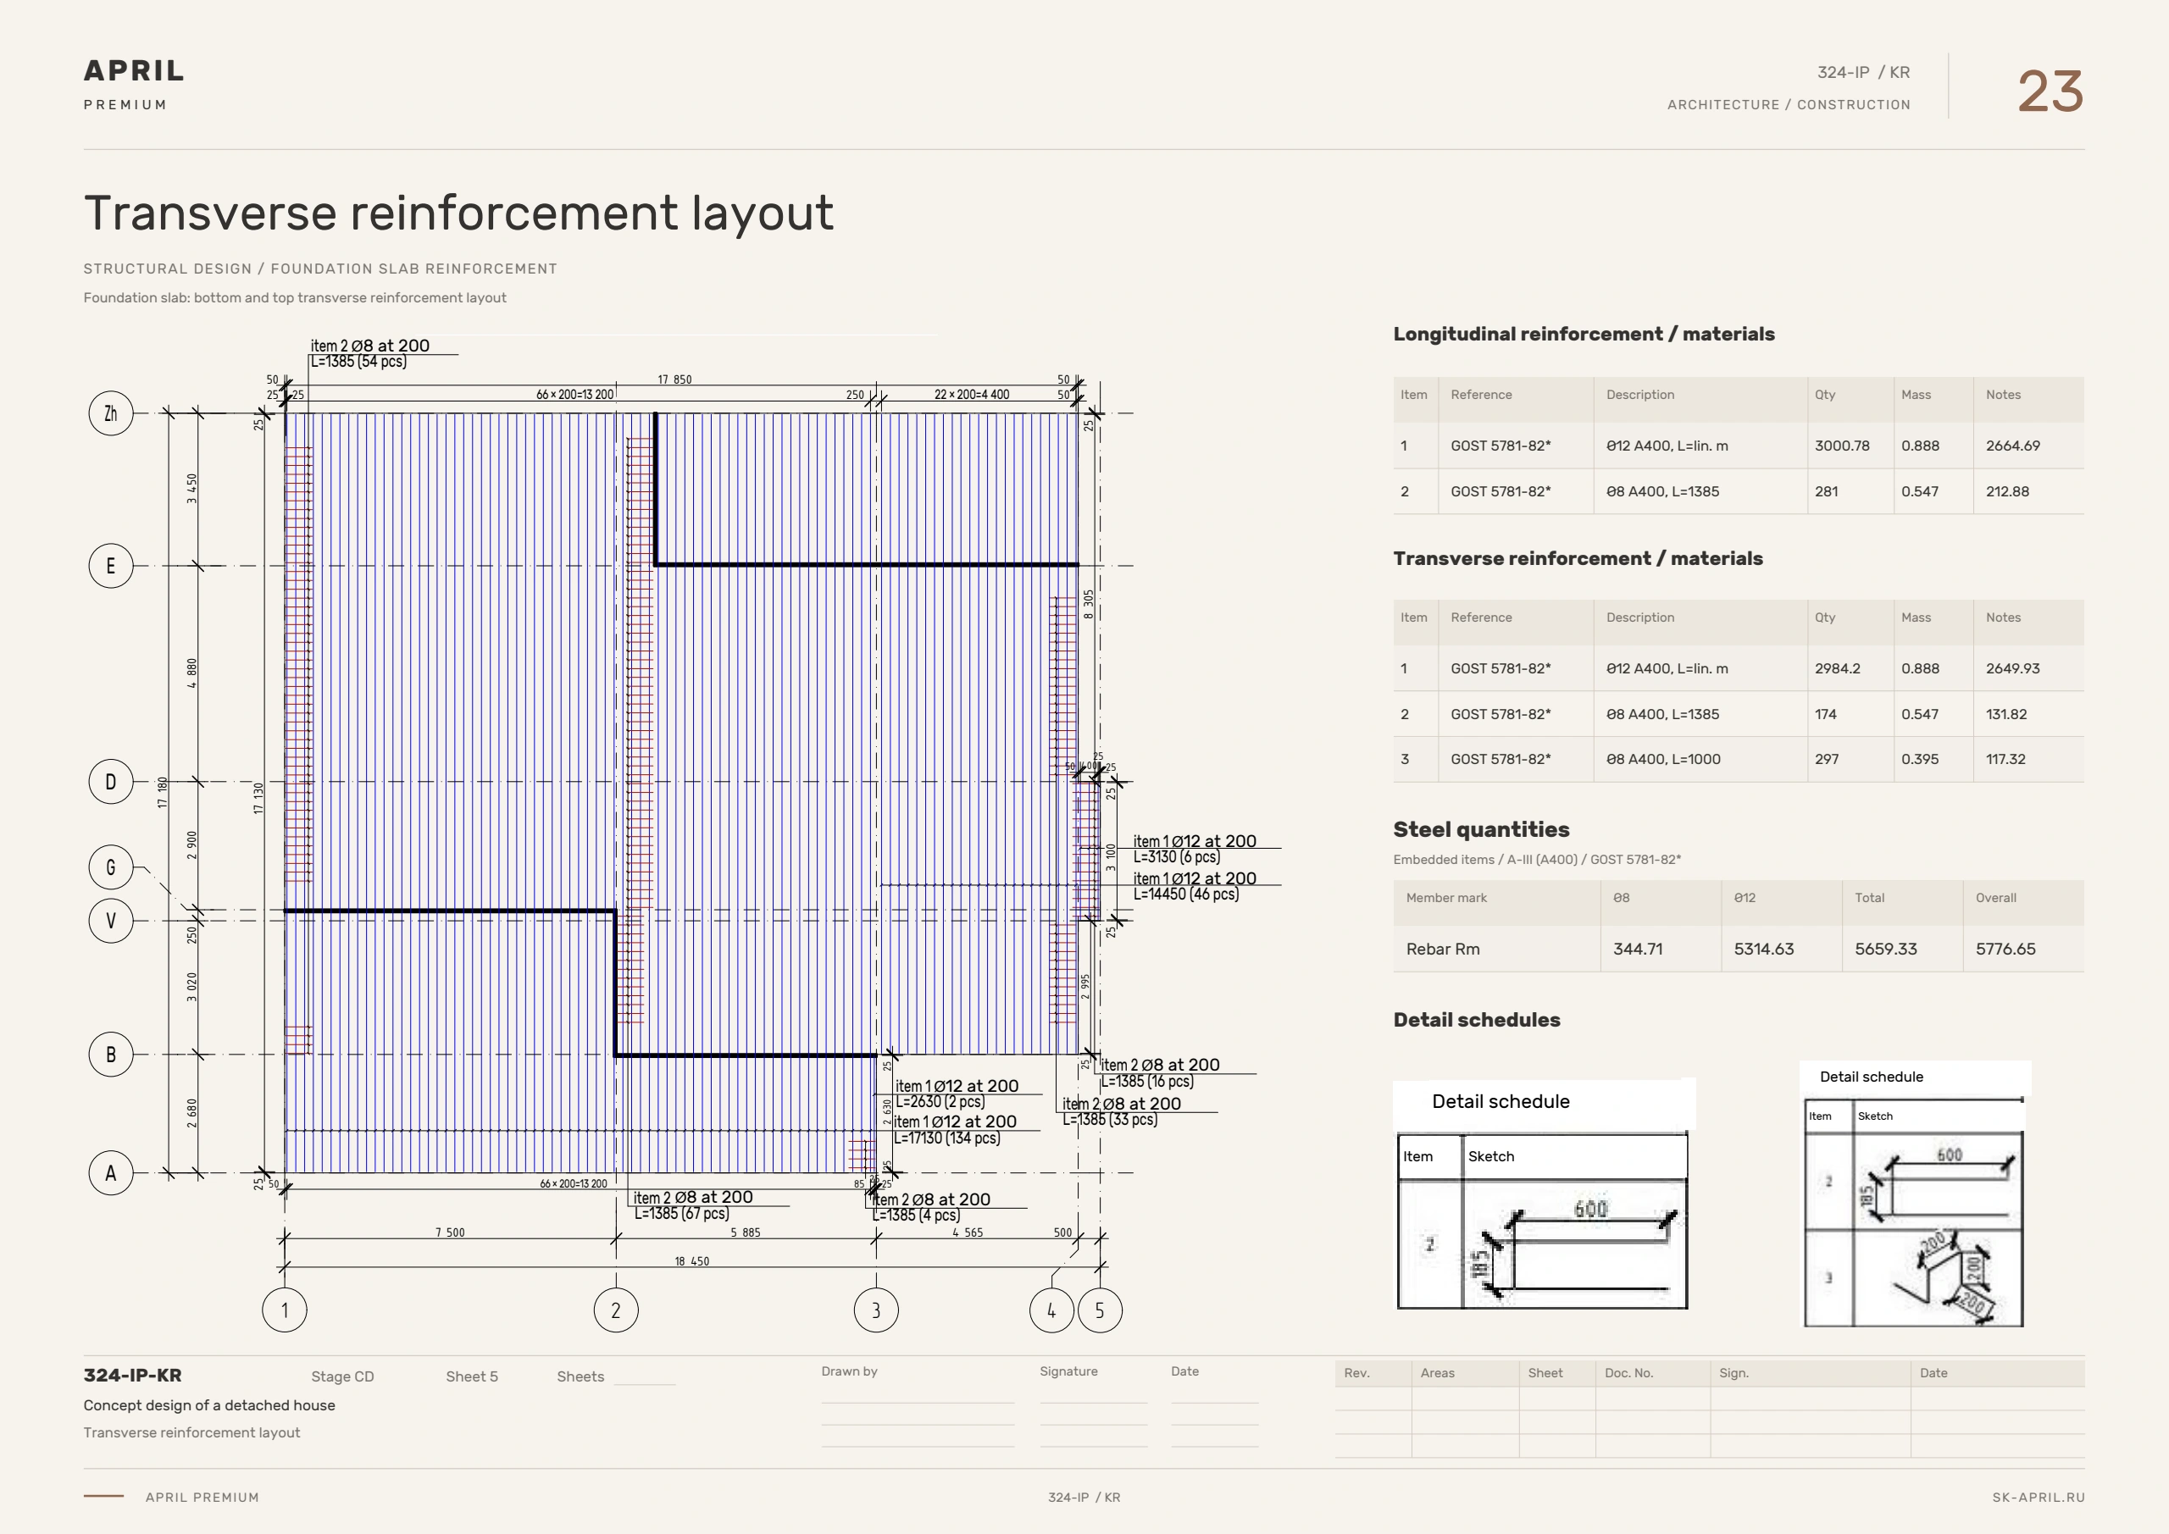Click the overall dimension 18 450

pos(691,1261)
